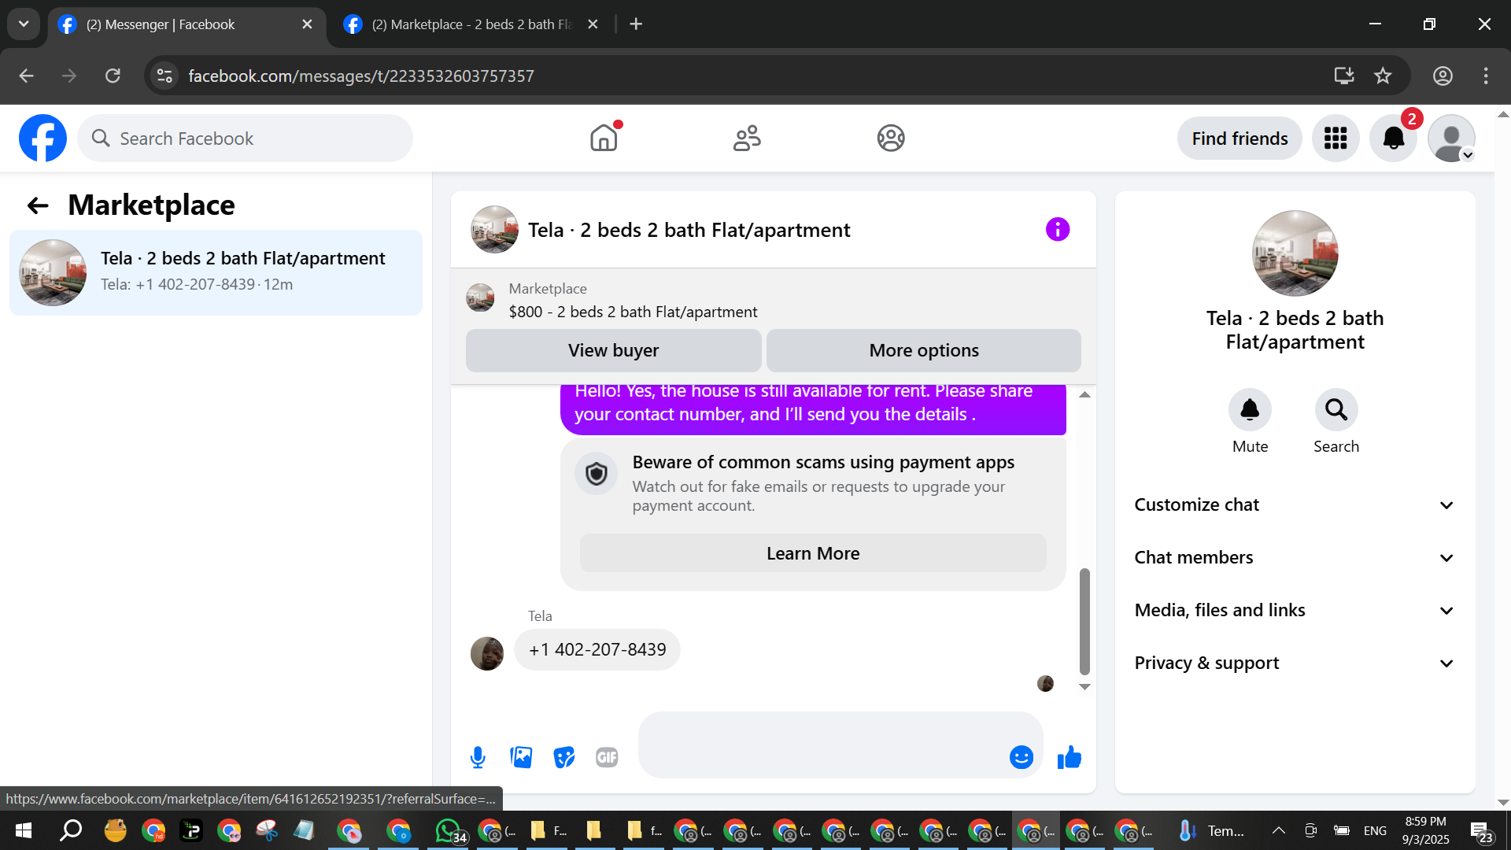1511x850 pixels.
Task: Open Windows taskbar search
Action: [71, 830]
